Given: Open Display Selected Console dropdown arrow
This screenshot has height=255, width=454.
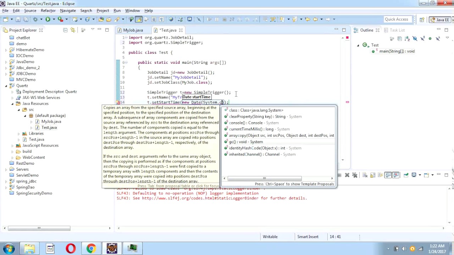Looking at the screenshot, I should click(x=420, y=175).
